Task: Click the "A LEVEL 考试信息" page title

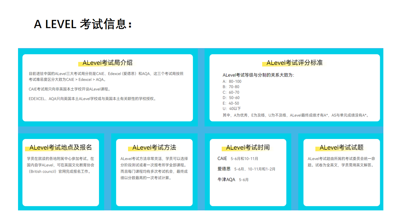Action: click(82, 24)
